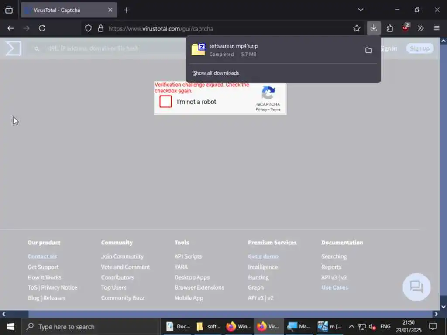Image resolution: width=447 pixels, height=335 pixels.
Task: Open containing folder for downloaded zip
Action: (x=368, y=50)
